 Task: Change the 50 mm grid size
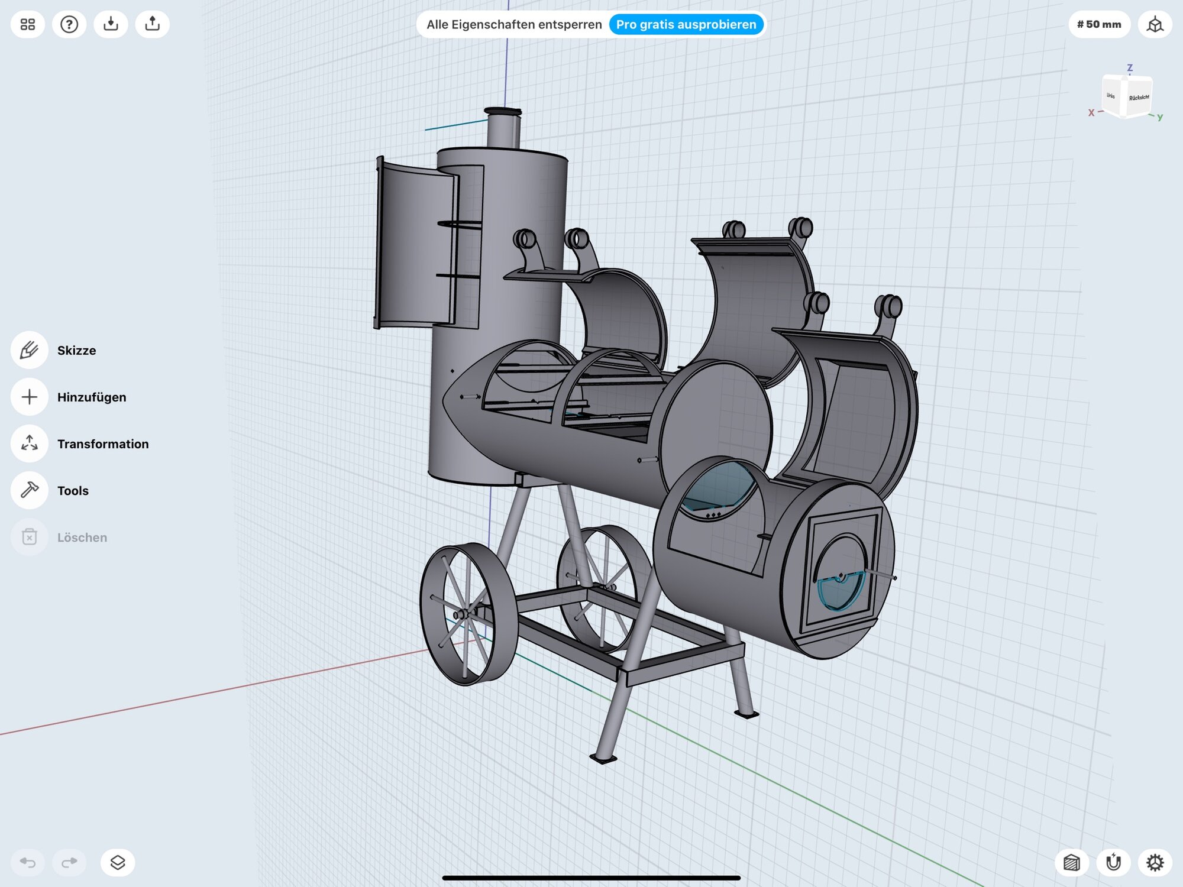(x=1100, y=24)
